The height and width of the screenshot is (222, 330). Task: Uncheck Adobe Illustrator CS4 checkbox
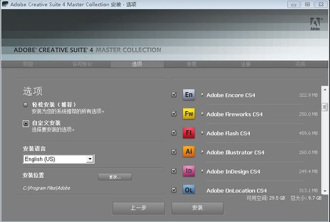pyautogui.click(x=174, y=152)
